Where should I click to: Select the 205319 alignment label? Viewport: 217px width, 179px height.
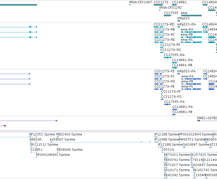[168, 150]
